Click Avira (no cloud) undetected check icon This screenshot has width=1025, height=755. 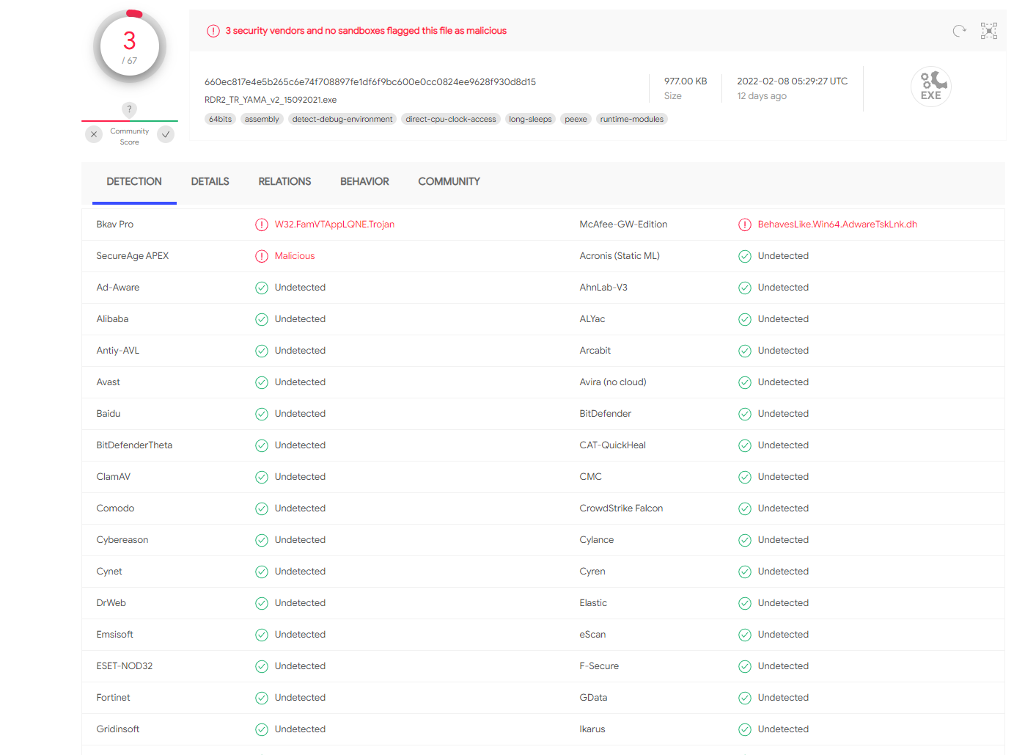point(745,382)
